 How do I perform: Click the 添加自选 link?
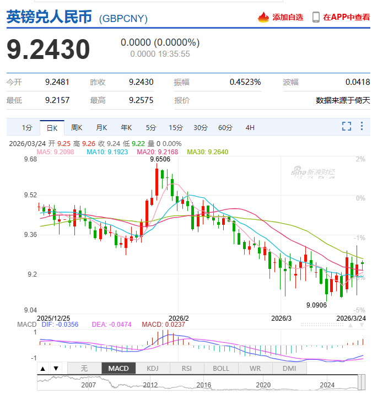tap(288, 17)
